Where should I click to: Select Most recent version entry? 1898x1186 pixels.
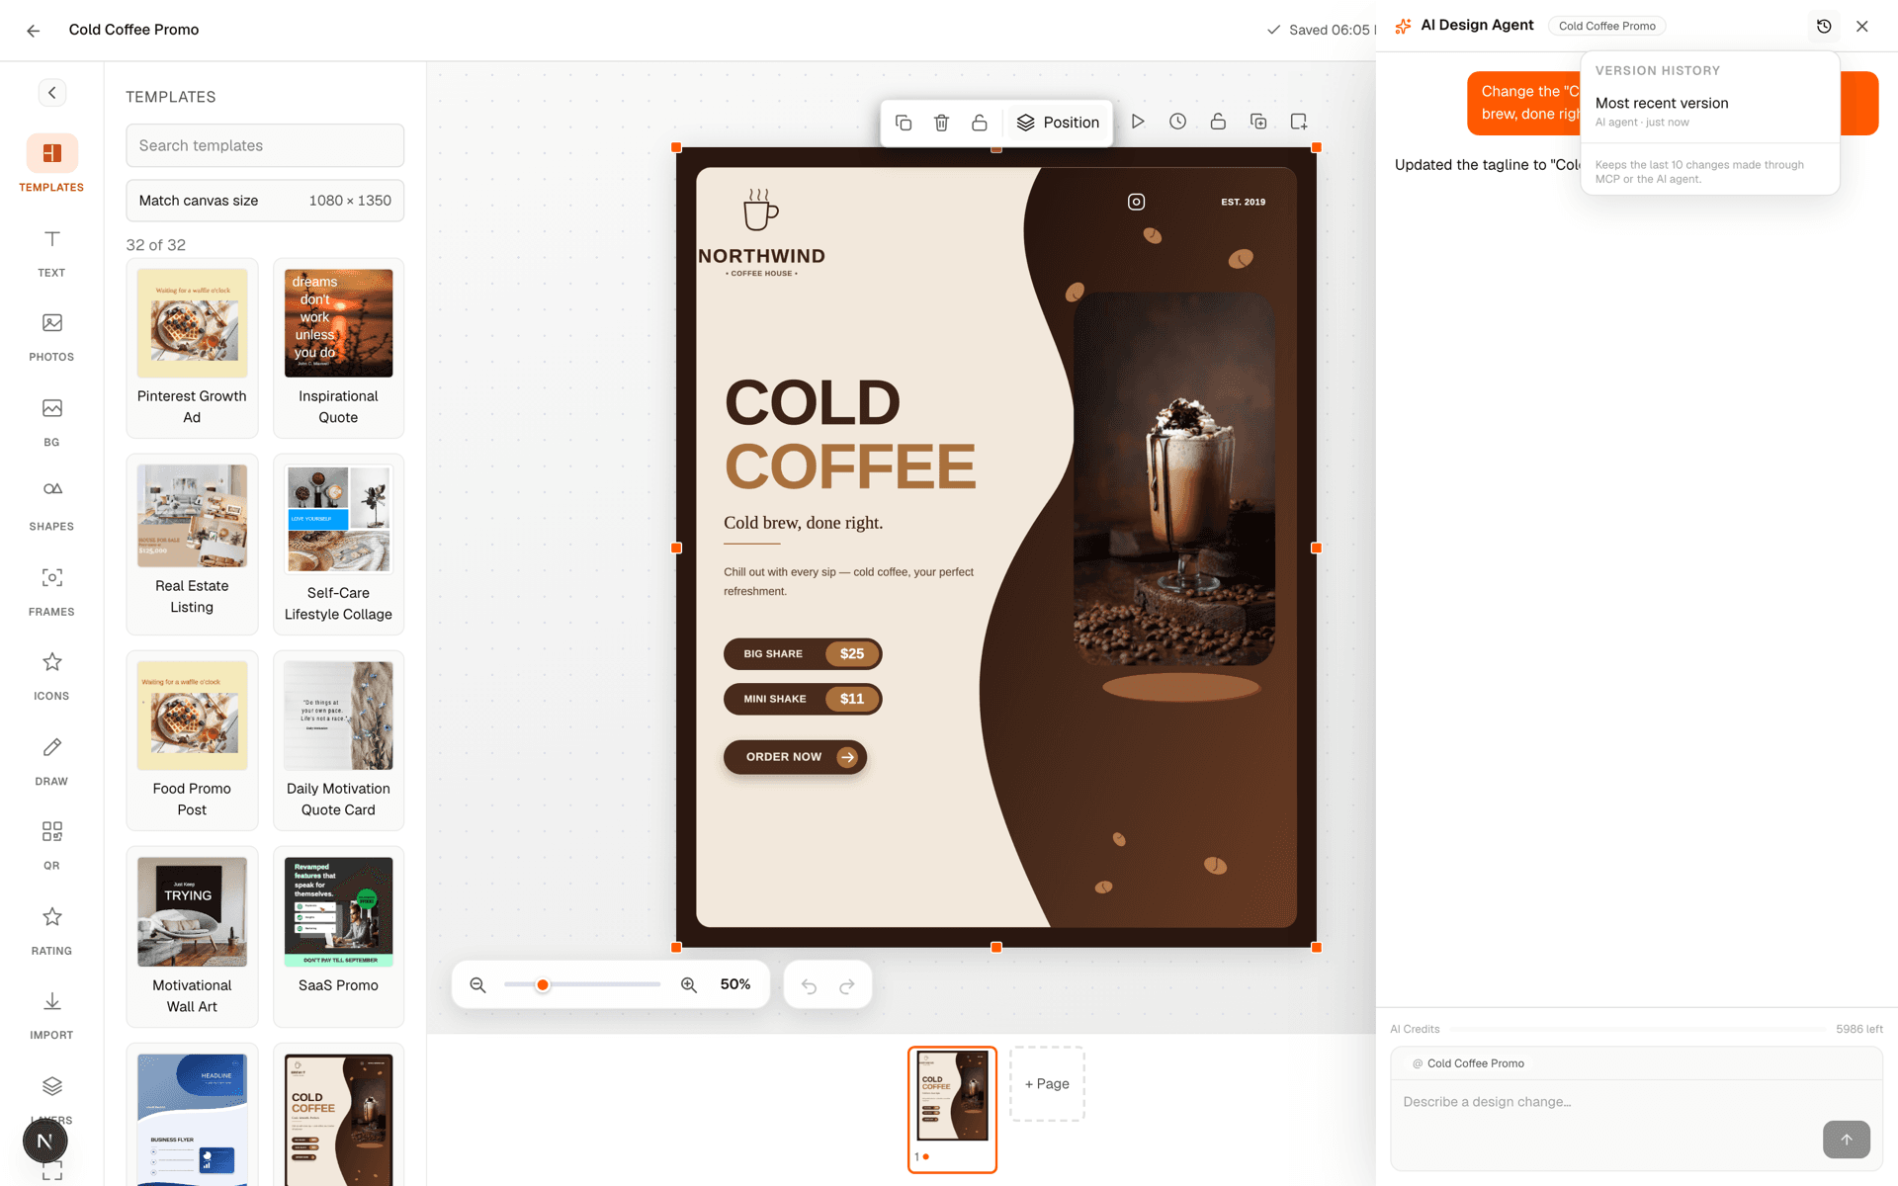(x=1709, y=112)
